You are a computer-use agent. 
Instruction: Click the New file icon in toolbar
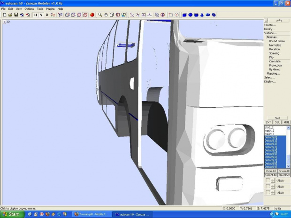pos(4,15)
